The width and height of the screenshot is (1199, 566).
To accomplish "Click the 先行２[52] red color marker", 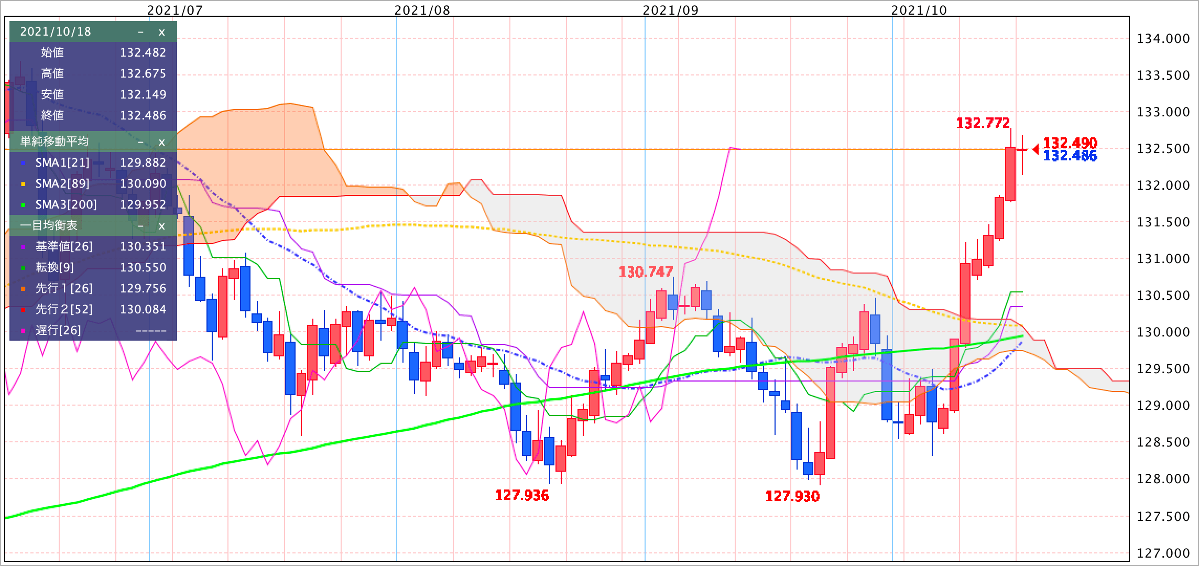I will tap(23, 310).
